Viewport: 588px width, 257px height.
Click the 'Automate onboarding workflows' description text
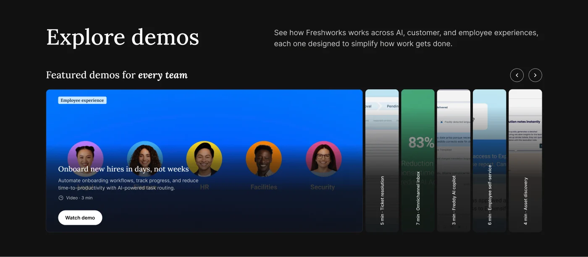[128, 184]
